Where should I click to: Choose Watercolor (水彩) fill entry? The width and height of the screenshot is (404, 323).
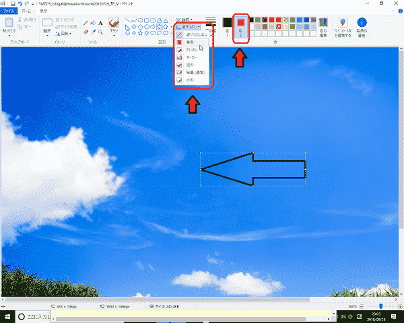(x=192, y=80)
